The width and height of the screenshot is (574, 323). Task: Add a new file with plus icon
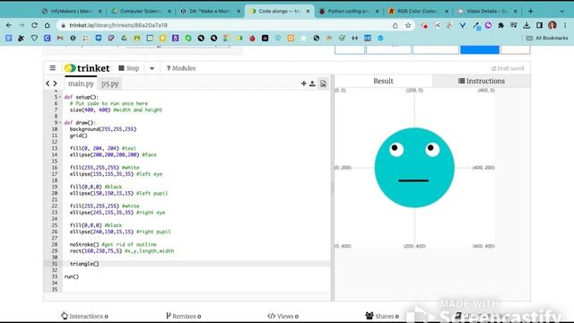click(303, 83)
